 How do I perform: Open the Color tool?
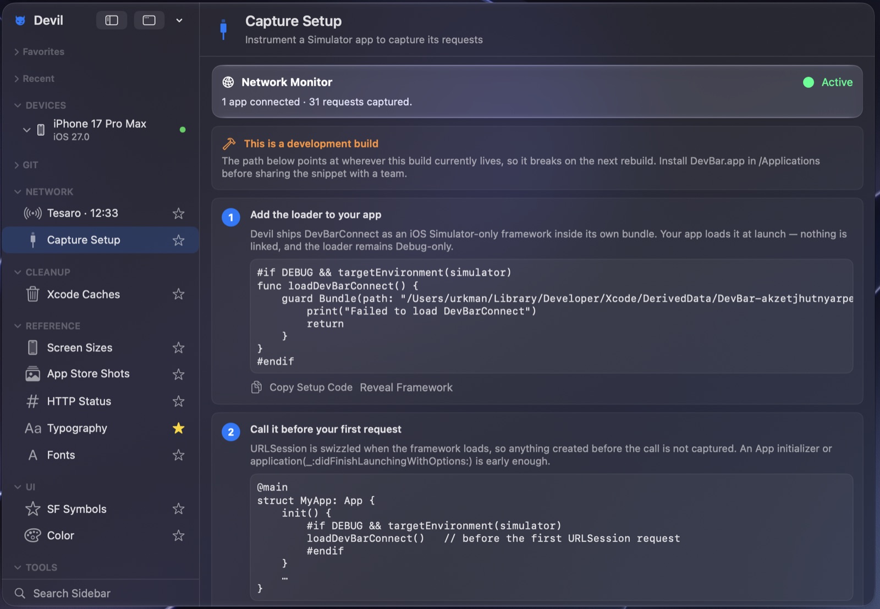[x=101, y=535]
